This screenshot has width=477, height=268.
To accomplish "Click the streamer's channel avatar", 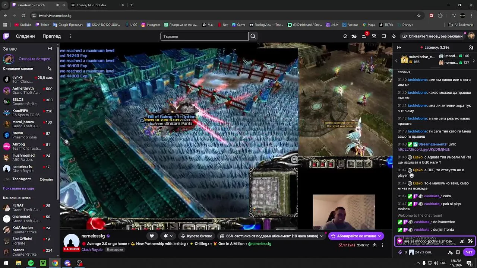I will point(71,242).
